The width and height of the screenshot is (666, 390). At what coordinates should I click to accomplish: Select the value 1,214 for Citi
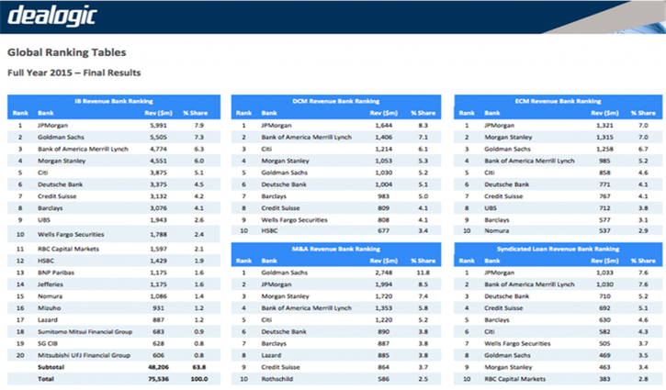384,149
